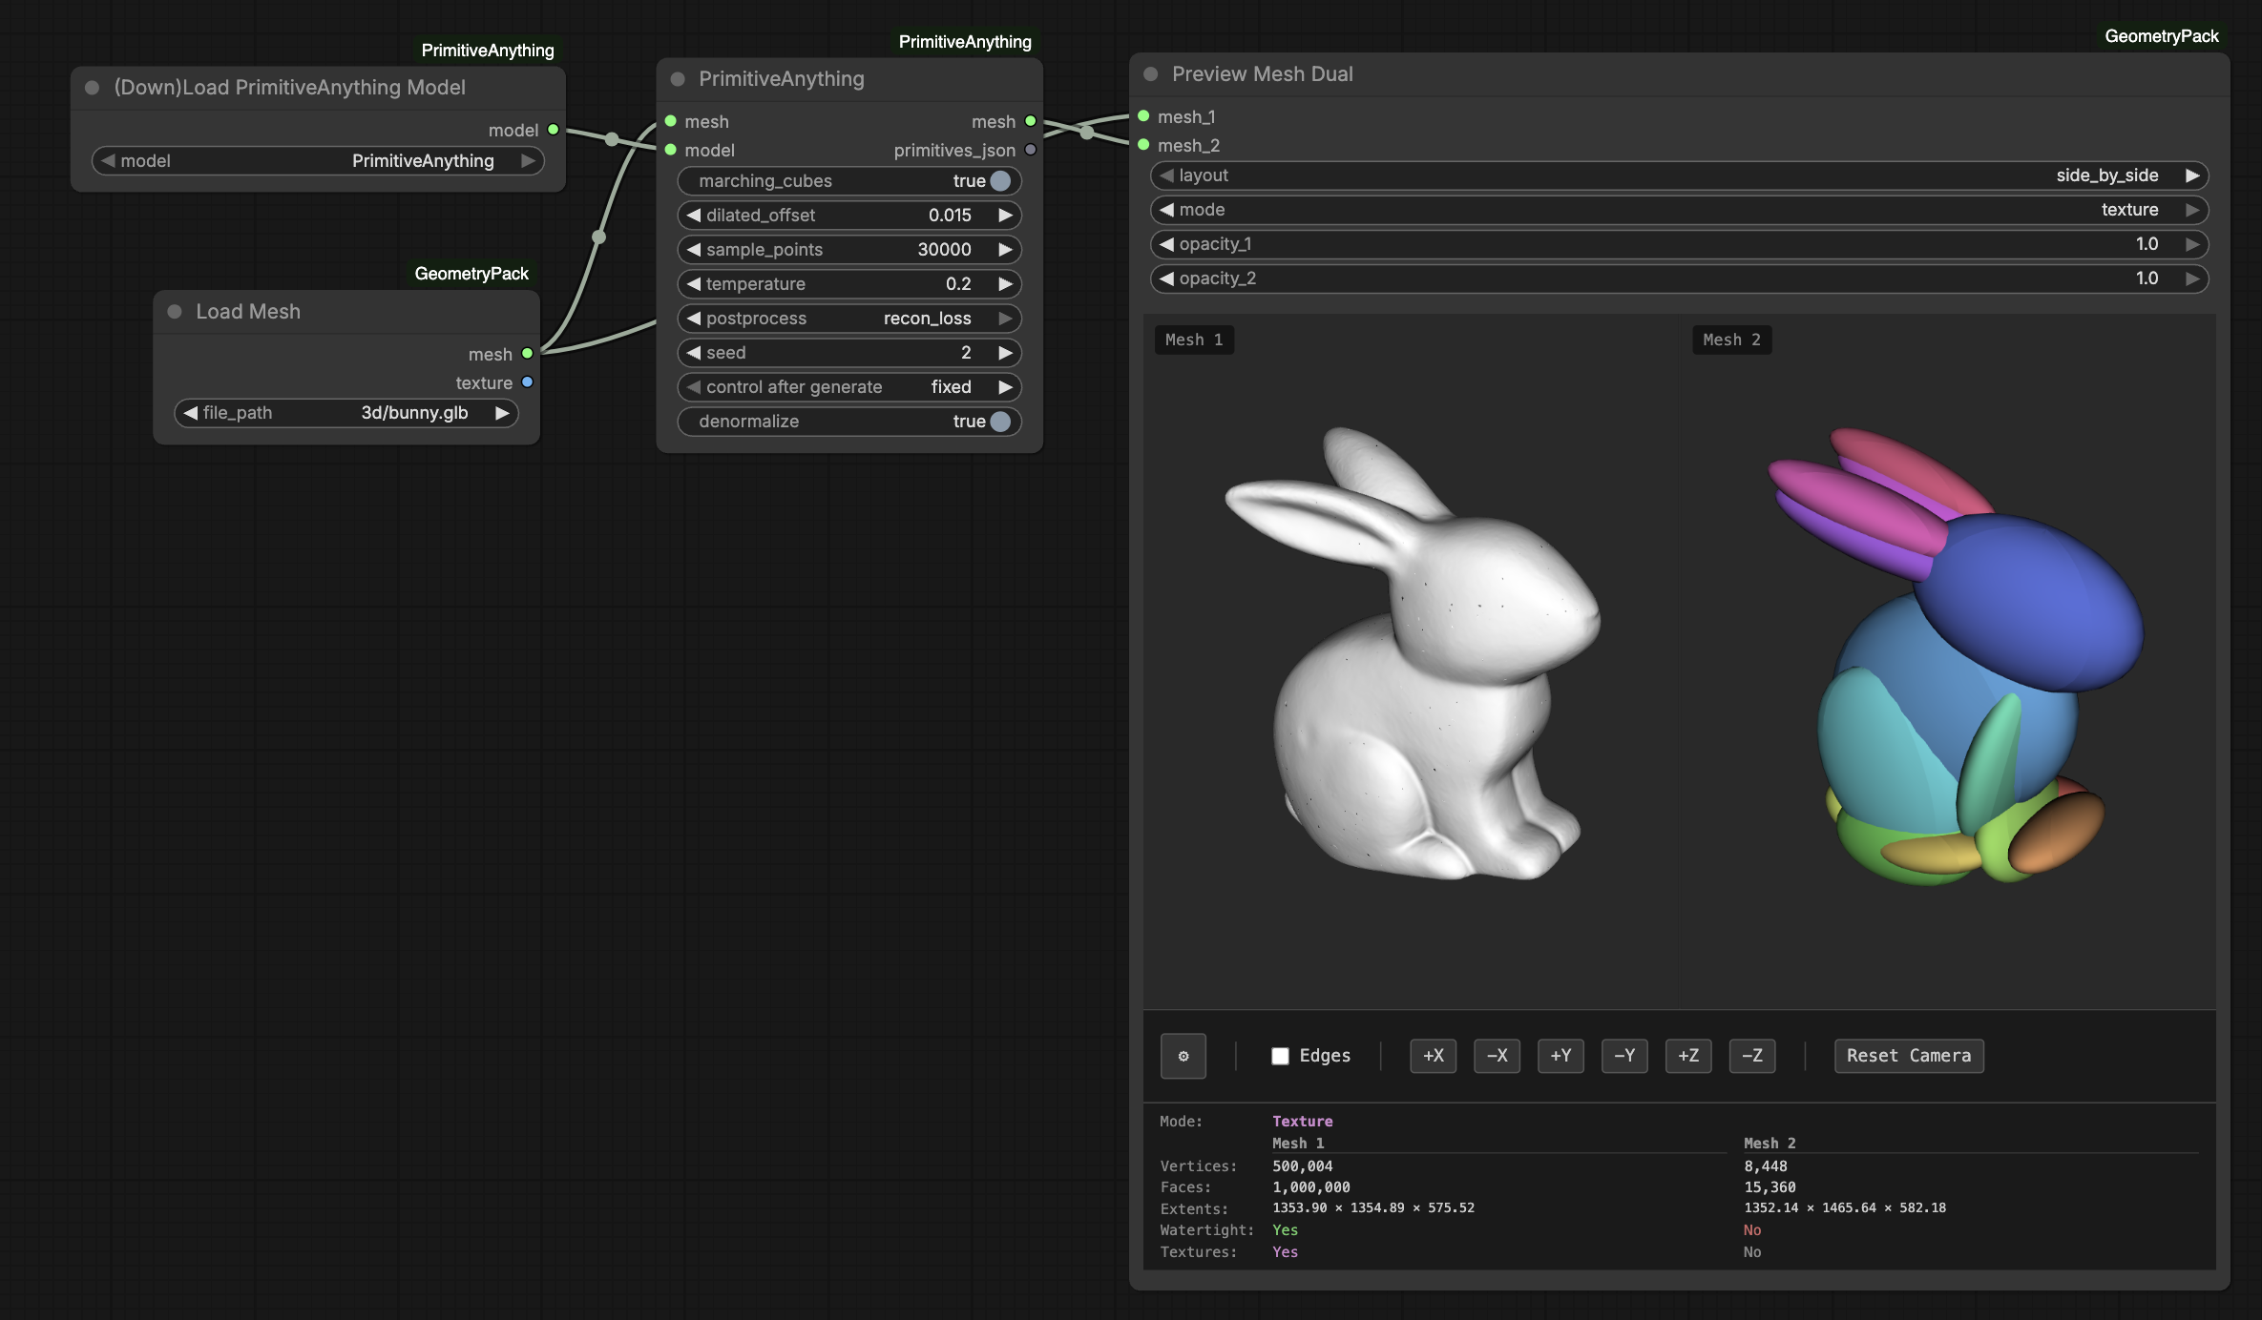
Task: Open the control after generate dropdown
Action: pyautogui.click(x=849, y=387)
